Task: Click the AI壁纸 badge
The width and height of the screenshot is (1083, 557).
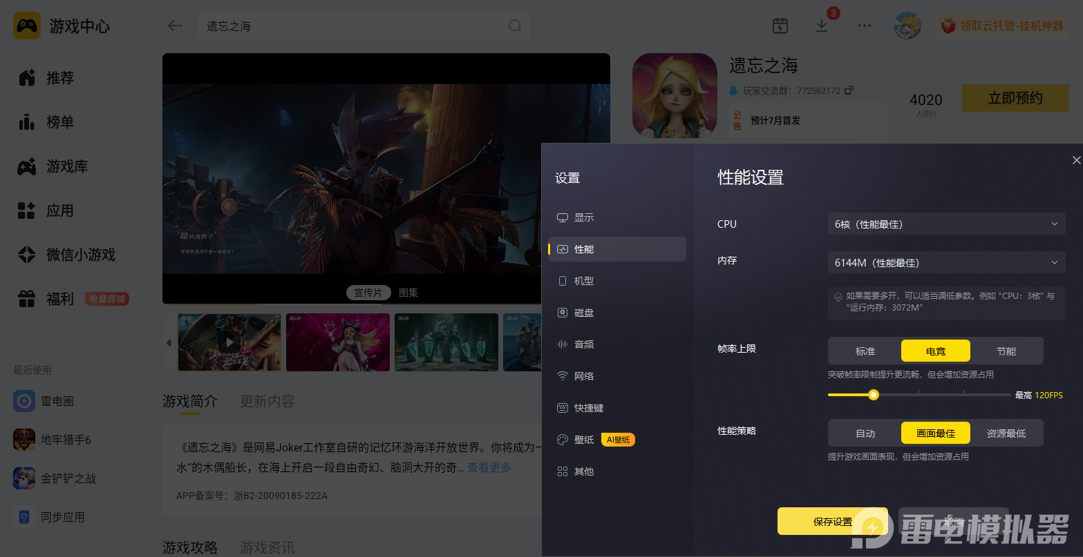Action: tap(618, 440)
